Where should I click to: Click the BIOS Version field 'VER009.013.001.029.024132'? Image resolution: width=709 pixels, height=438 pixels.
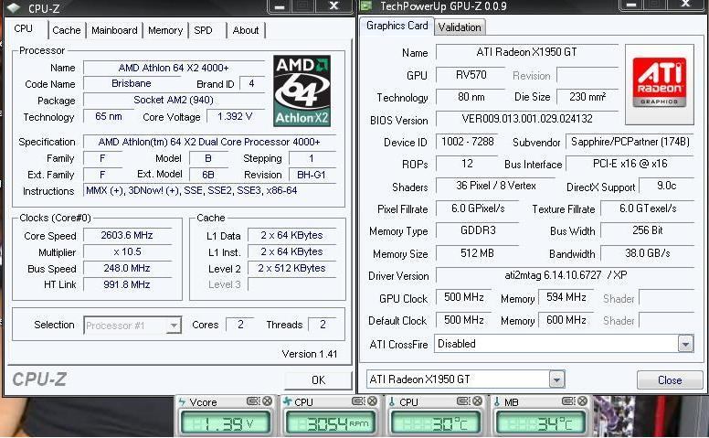pyautogui.click(x=527, y=119)
